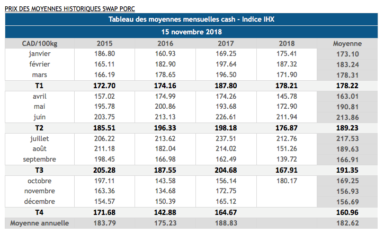Click the 2017 column header
Image resolution: width=384 pixels, height=235 pixels.
[226, 43]
